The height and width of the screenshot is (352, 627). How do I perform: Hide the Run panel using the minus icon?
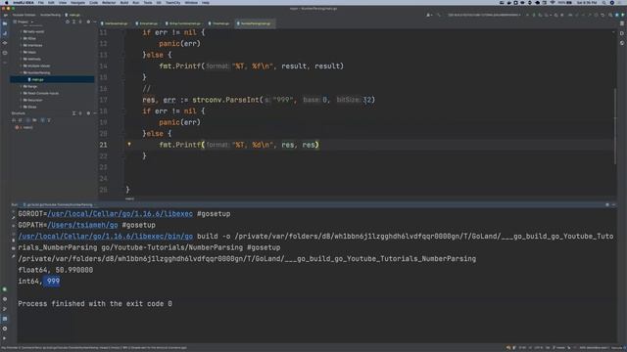click(x=614, y=204)
